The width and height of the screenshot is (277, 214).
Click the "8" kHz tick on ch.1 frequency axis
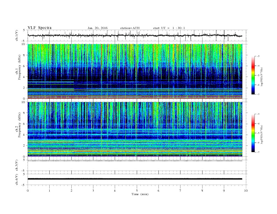pyautogui.click(x=24, y=55)
